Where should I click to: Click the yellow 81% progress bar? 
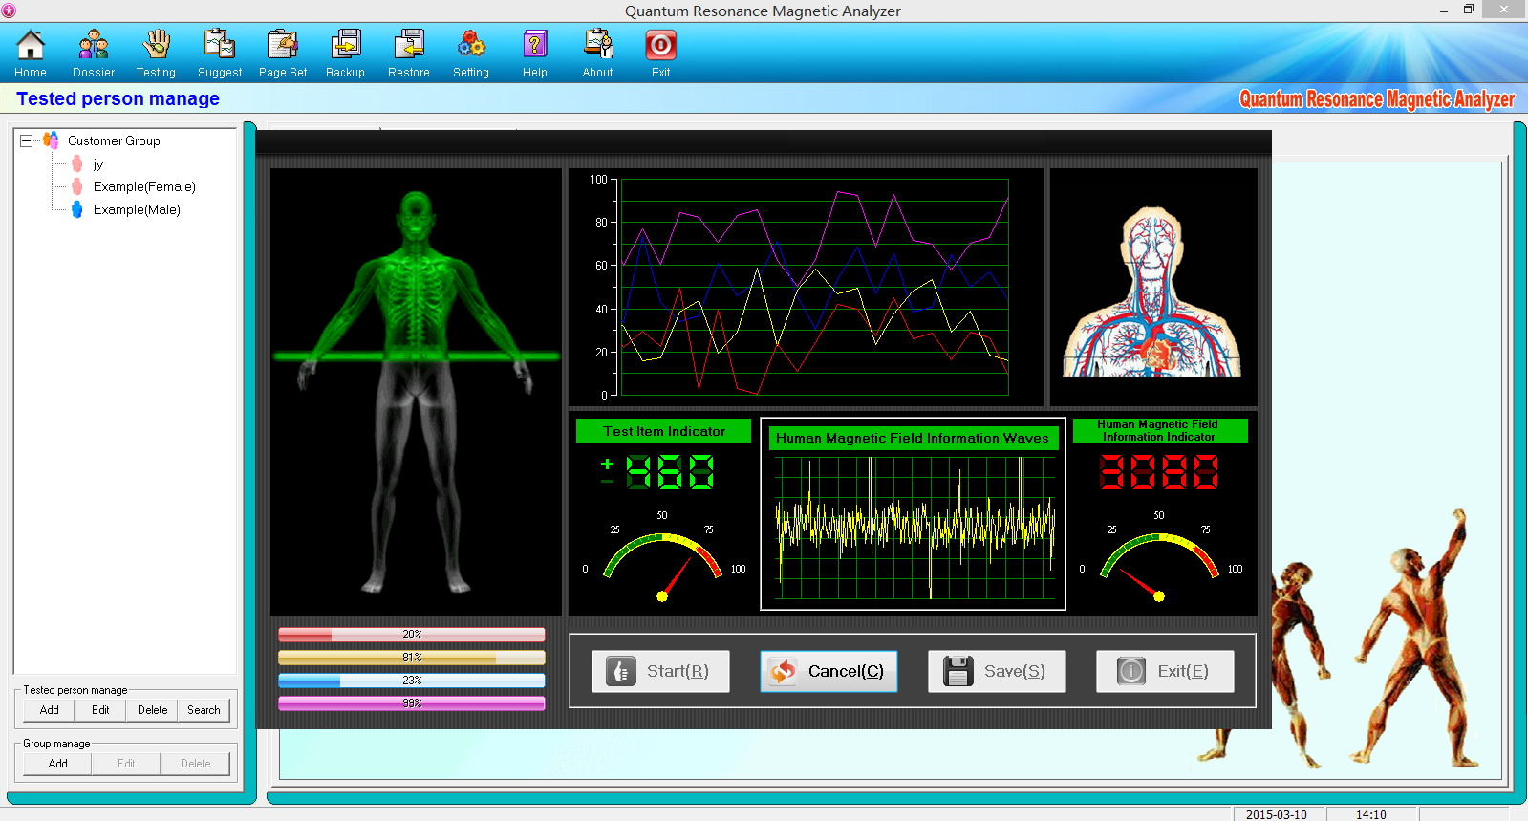(411, 658)
